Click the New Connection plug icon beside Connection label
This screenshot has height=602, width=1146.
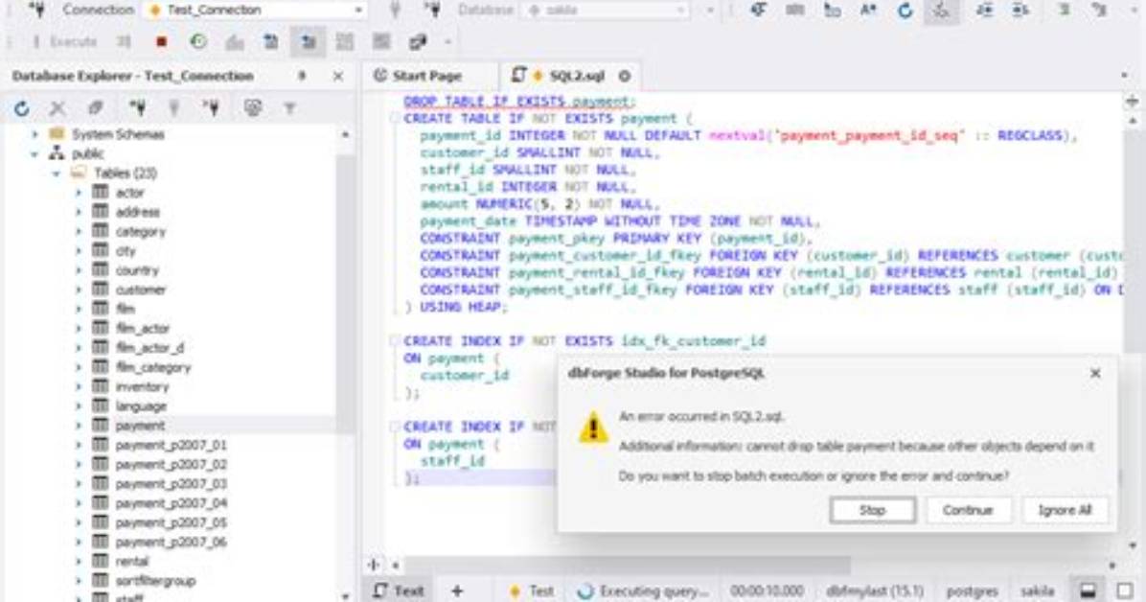tap(36, 10)
